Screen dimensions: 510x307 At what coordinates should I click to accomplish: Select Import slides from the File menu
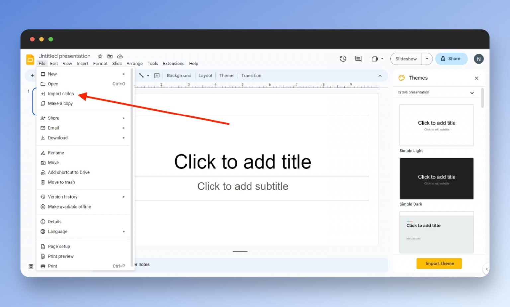coord(61,93)
